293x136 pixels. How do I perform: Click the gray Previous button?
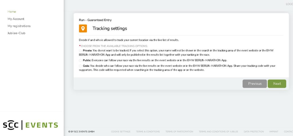pyautogui.click(x=255, y=84)
